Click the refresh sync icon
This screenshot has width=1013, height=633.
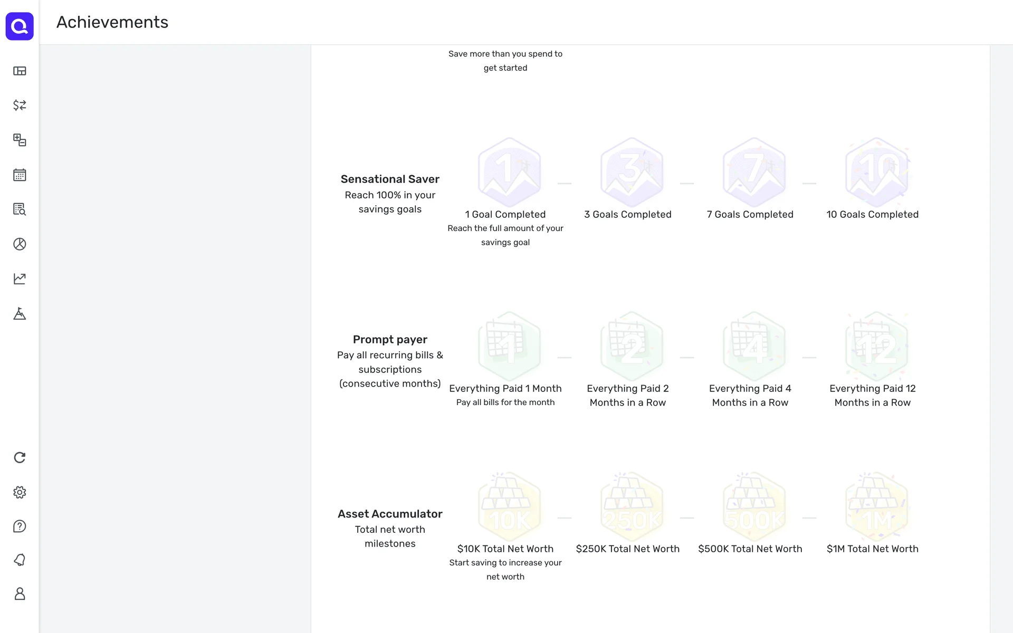[20, 457]
